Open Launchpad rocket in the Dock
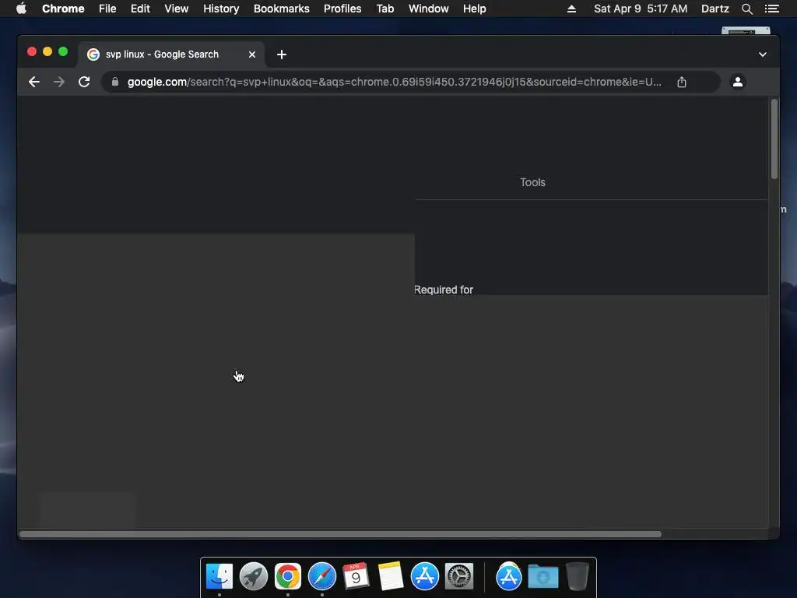The height and width of the screenshot is (598, 797). click(x=254, y=576)
